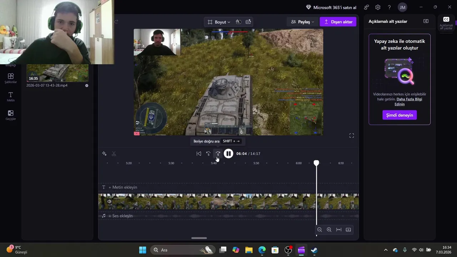Open the 9°C Güneşli weather widget

pos(17,250)
